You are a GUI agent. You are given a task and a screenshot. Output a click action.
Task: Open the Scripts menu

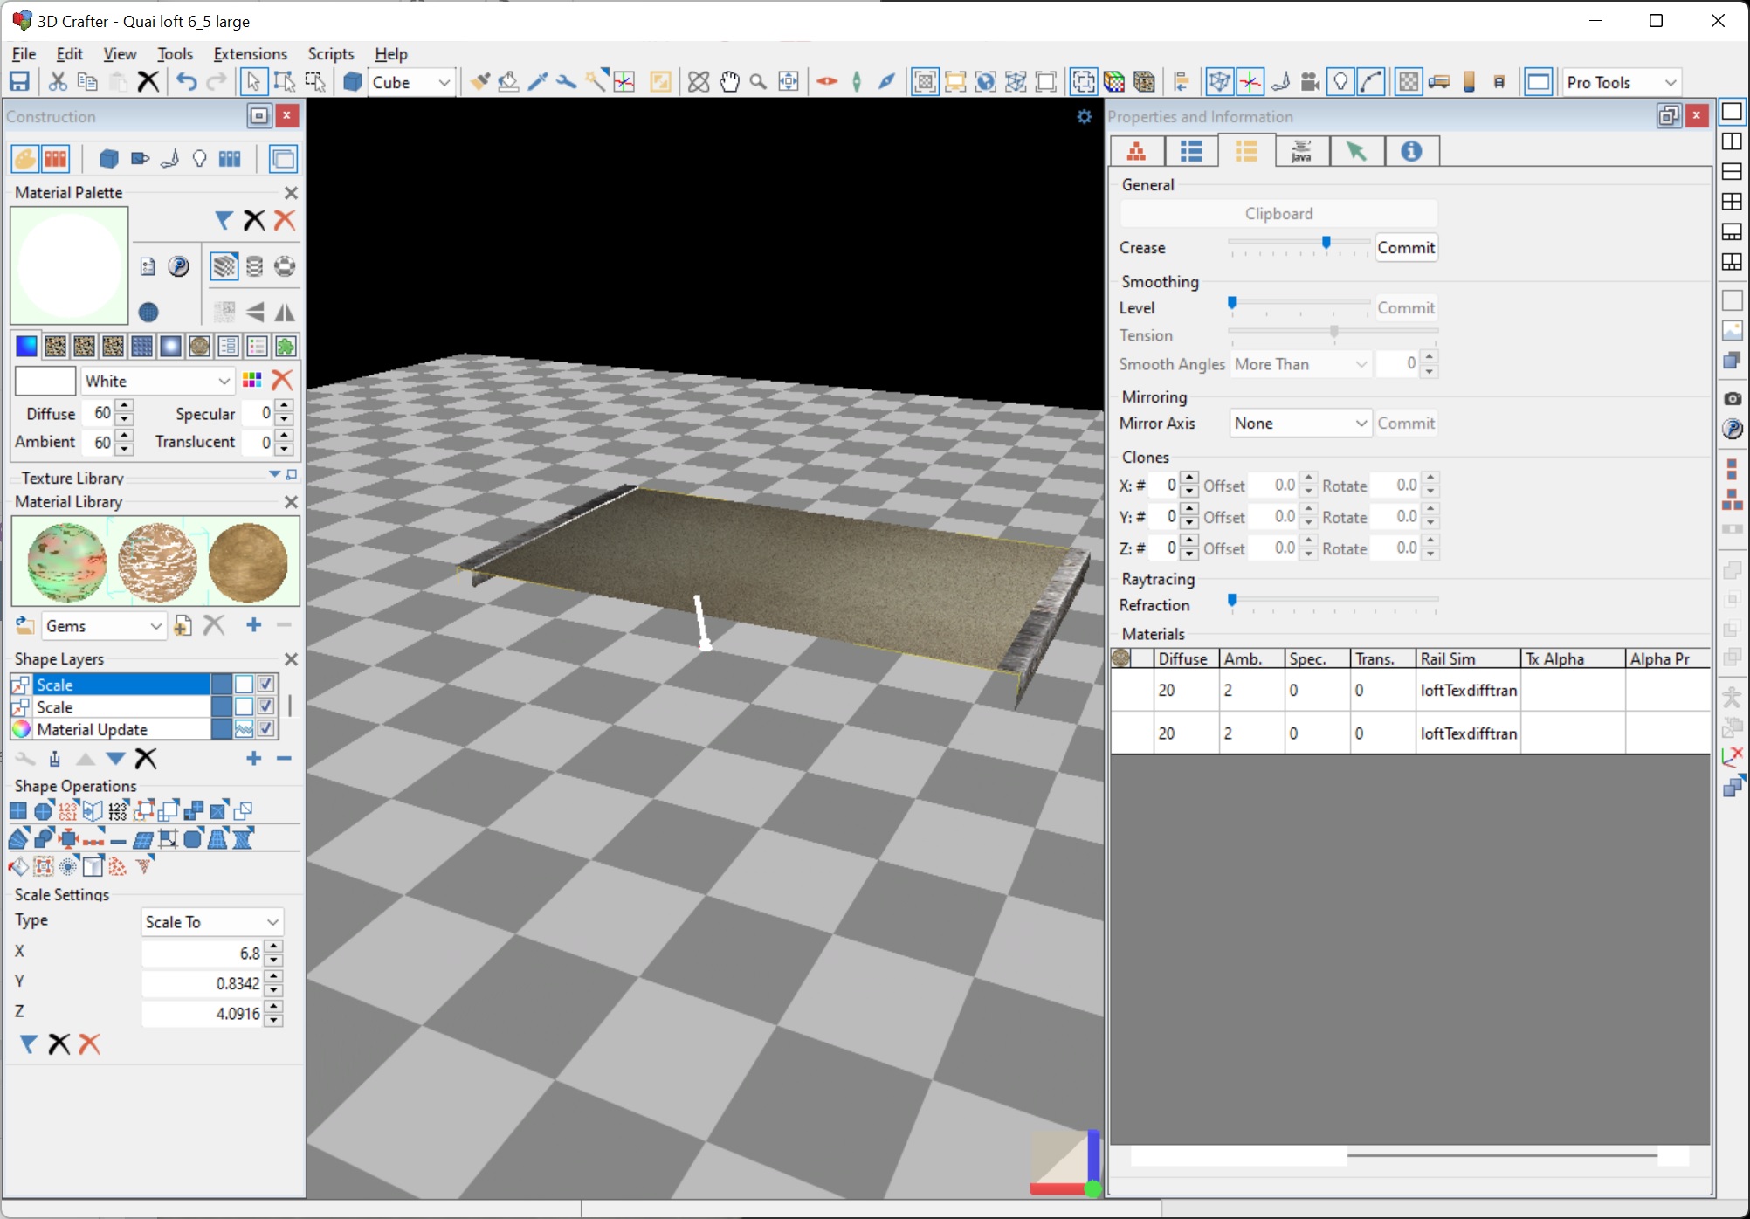(330, 54)
